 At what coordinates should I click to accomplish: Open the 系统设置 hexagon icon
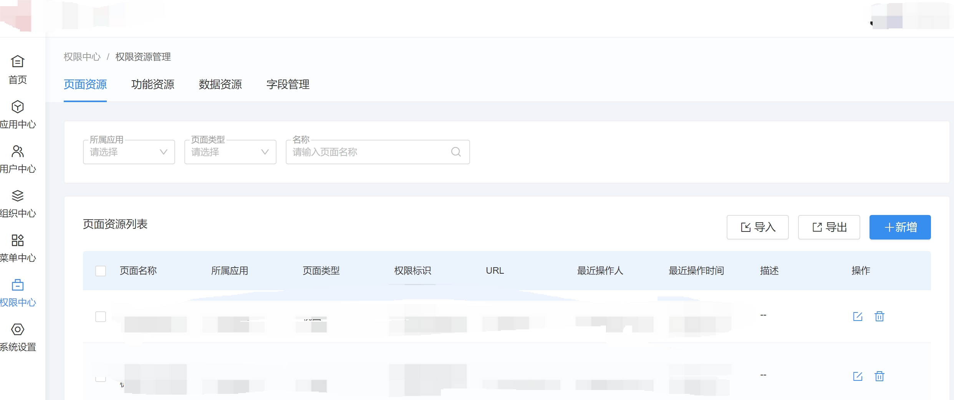18,329
